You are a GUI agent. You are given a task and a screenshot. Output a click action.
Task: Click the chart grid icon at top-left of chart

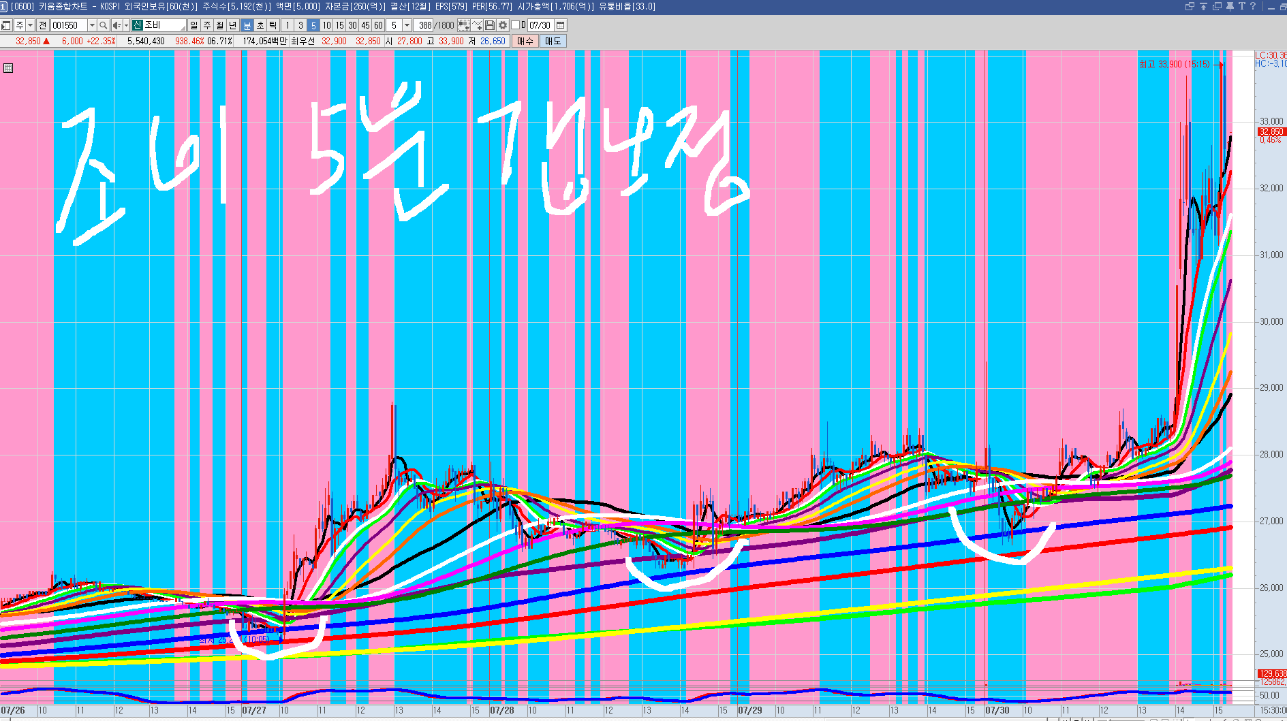8,68
